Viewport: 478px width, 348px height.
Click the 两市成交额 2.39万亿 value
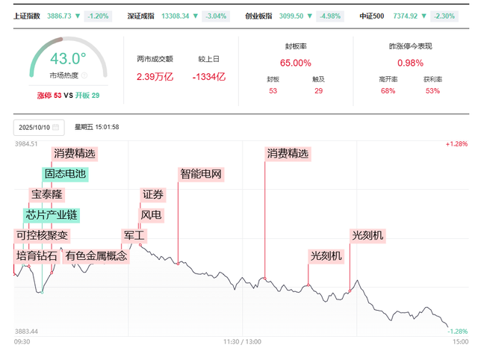click(x=155, y=75)
